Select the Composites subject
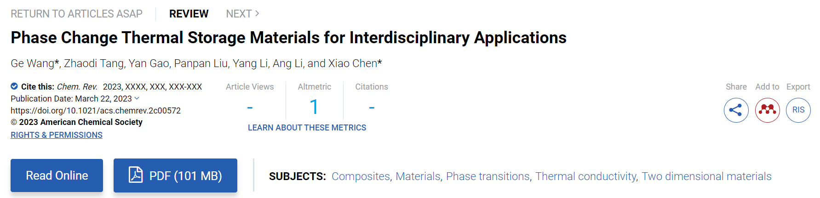Screen dimensions: 820x198 (x=361, y=176)
